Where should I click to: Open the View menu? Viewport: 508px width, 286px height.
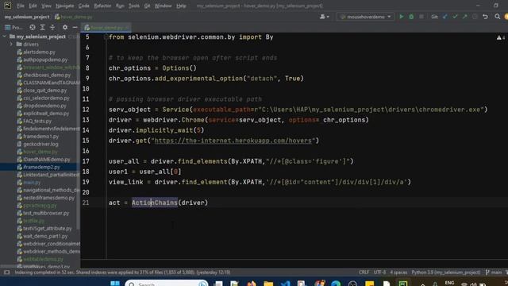(46, 6)
